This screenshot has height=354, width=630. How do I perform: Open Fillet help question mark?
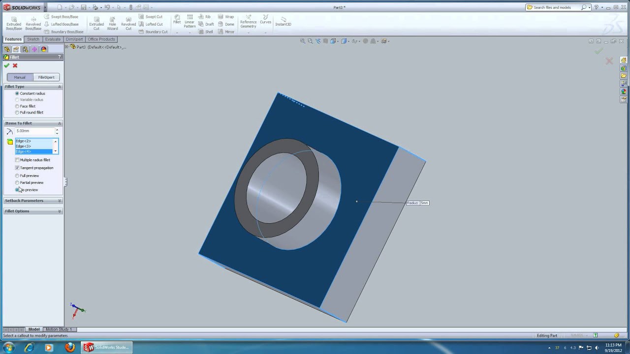click(60, 57)
